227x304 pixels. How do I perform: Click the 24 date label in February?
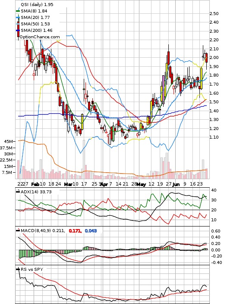pyautogui.click(x=58, y=184)
